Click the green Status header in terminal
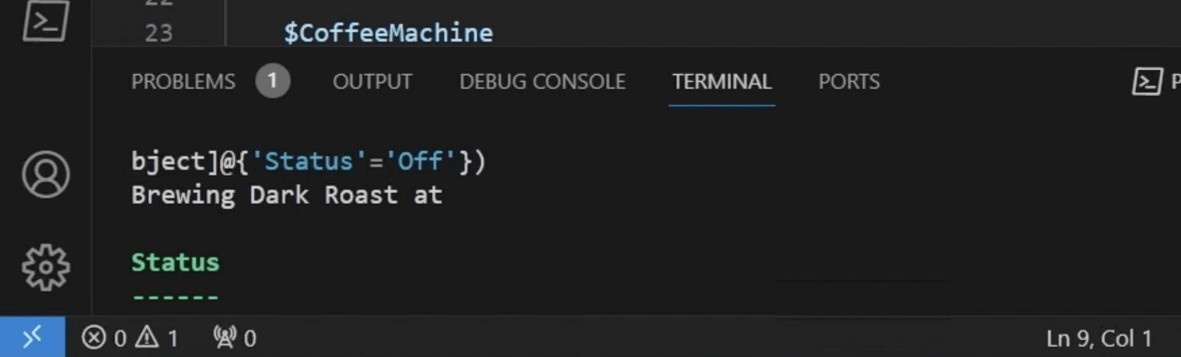 coord(175,262)
